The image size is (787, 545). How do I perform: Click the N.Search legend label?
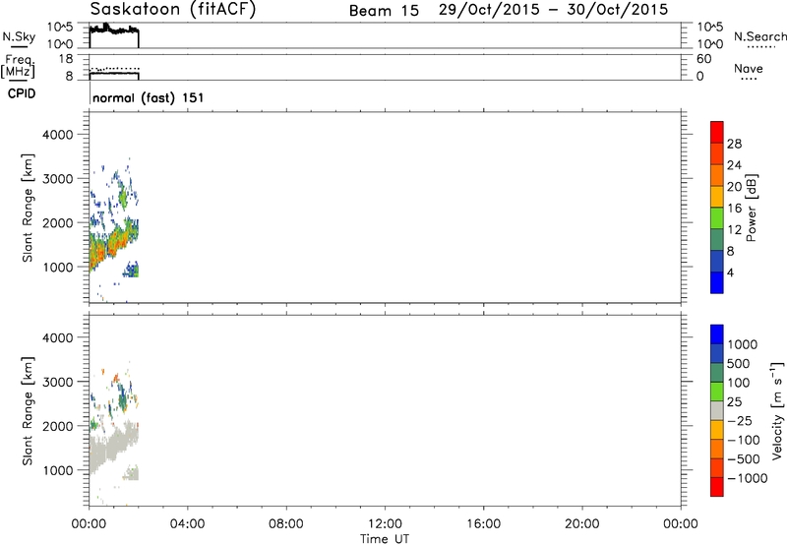point(759,36)
